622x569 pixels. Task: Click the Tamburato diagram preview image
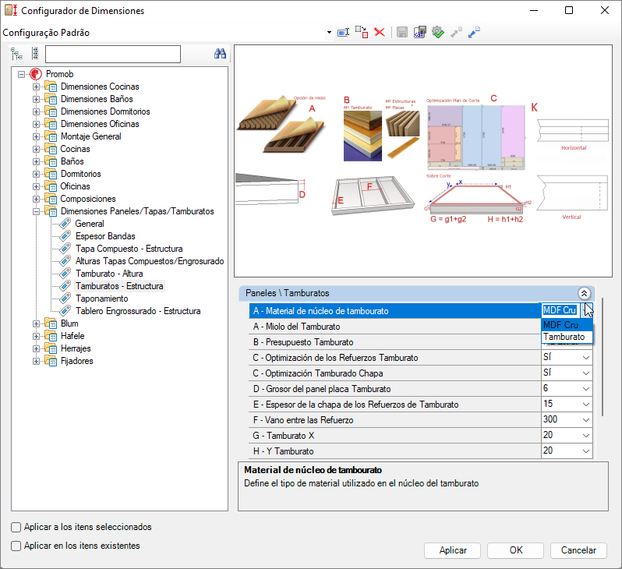tap(423, 161)
